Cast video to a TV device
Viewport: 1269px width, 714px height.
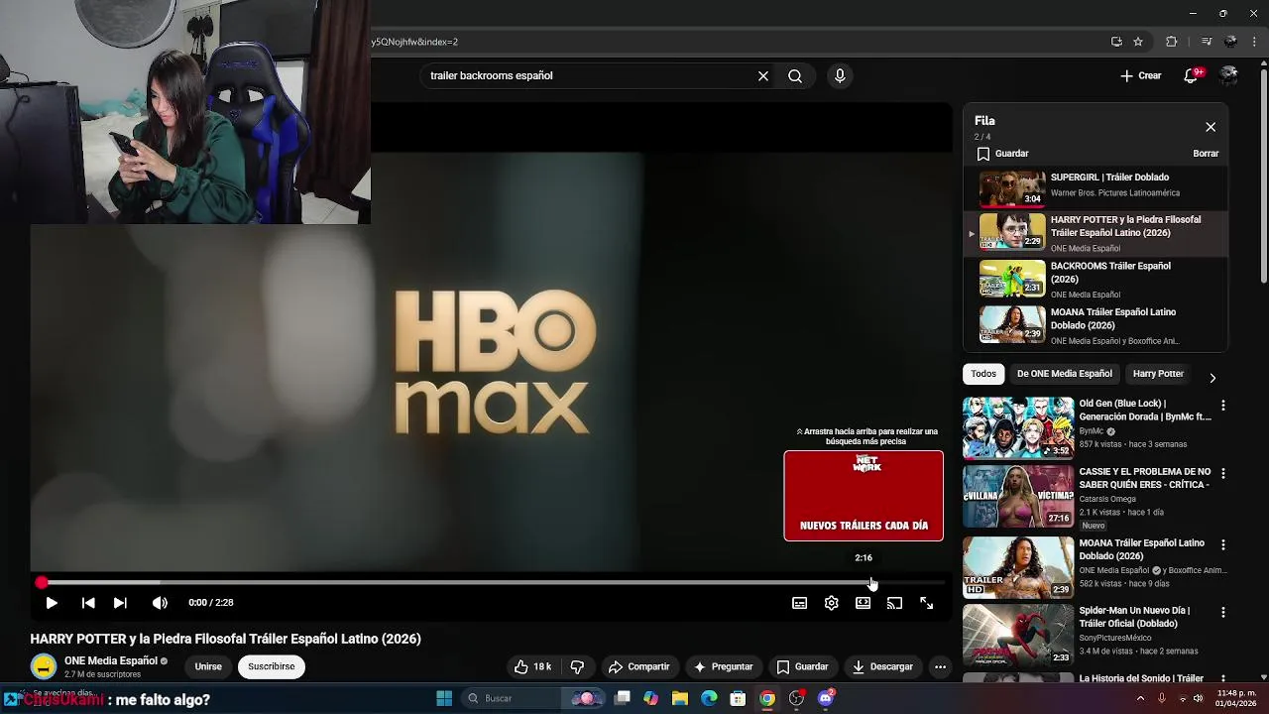pyautogui.click(x=894, y=603)
